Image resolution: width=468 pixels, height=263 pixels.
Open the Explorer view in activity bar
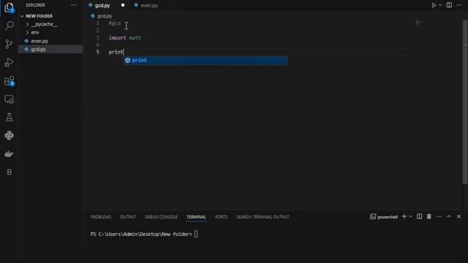(9, 8)
